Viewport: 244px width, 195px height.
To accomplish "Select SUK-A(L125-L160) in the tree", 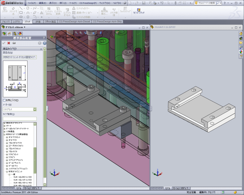I will [22, 180].
